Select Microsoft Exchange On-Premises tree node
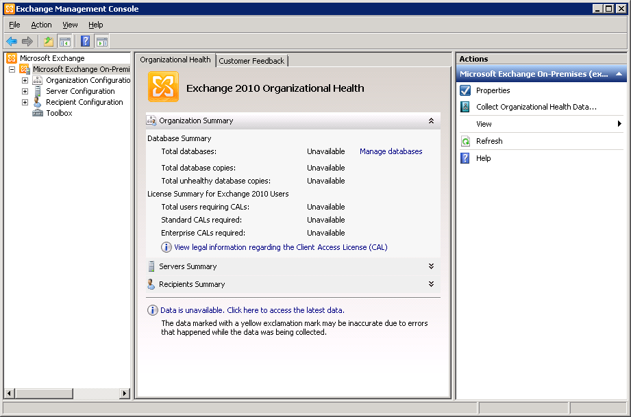The width and height of the screenshot is (631, 417). click(82, 69)
